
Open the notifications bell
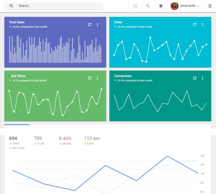pos(161,6)
